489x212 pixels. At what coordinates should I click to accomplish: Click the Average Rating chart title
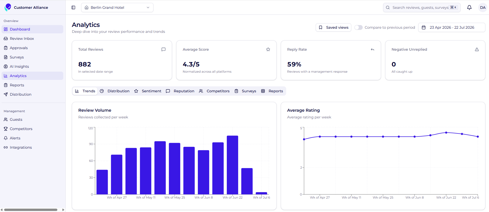click(304, 110)
